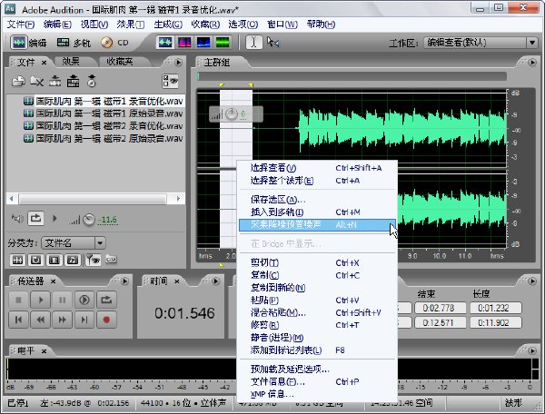Click the full path folder icon button

pos(111,260)
